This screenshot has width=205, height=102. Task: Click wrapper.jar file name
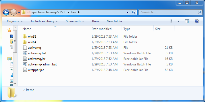36,70
